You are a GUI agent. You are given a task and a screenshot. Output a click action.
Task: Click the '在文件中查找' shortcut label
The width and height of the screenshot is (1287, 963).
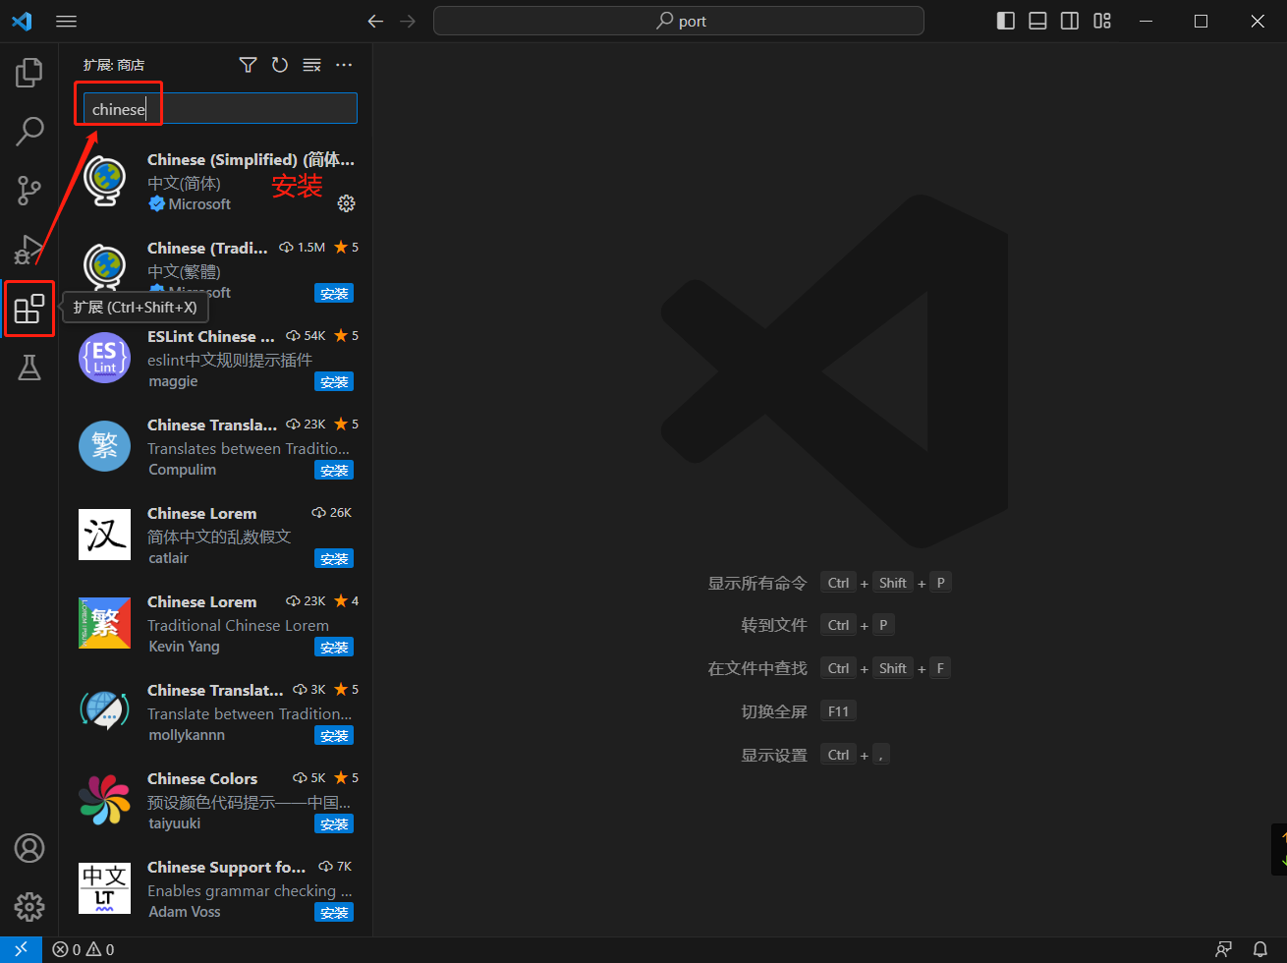(x=757, y=668)
